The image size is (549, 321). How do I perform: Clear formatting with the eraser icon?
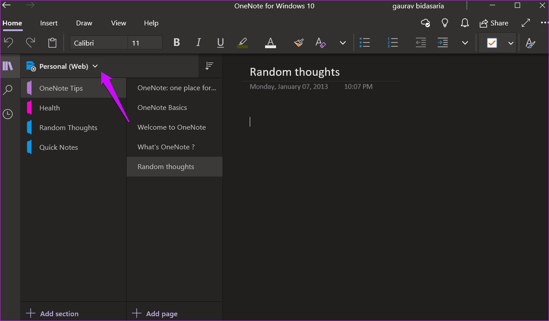point(321,42)
